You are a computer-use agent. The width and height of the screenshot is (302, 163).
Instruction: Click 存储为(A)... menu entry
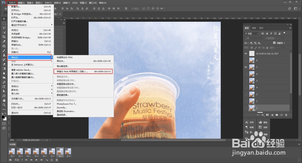(x=31, y=45)
